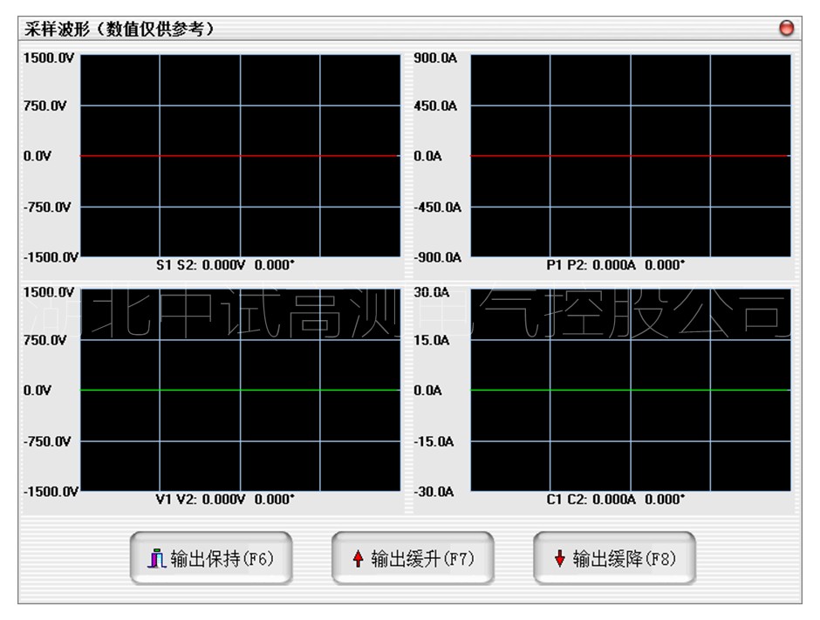This screenshot has height=620, width=820.
Task: Close the 采样波形 window with red button
Action: click(786, 29)
